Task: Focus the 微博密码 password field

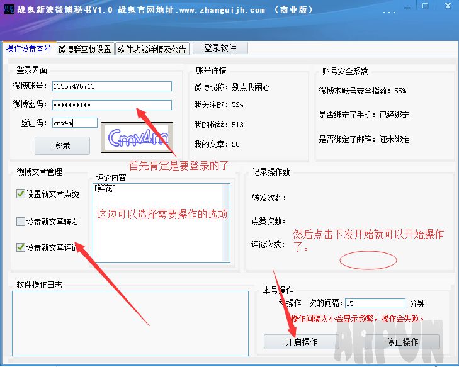Action: click(112, 105)
